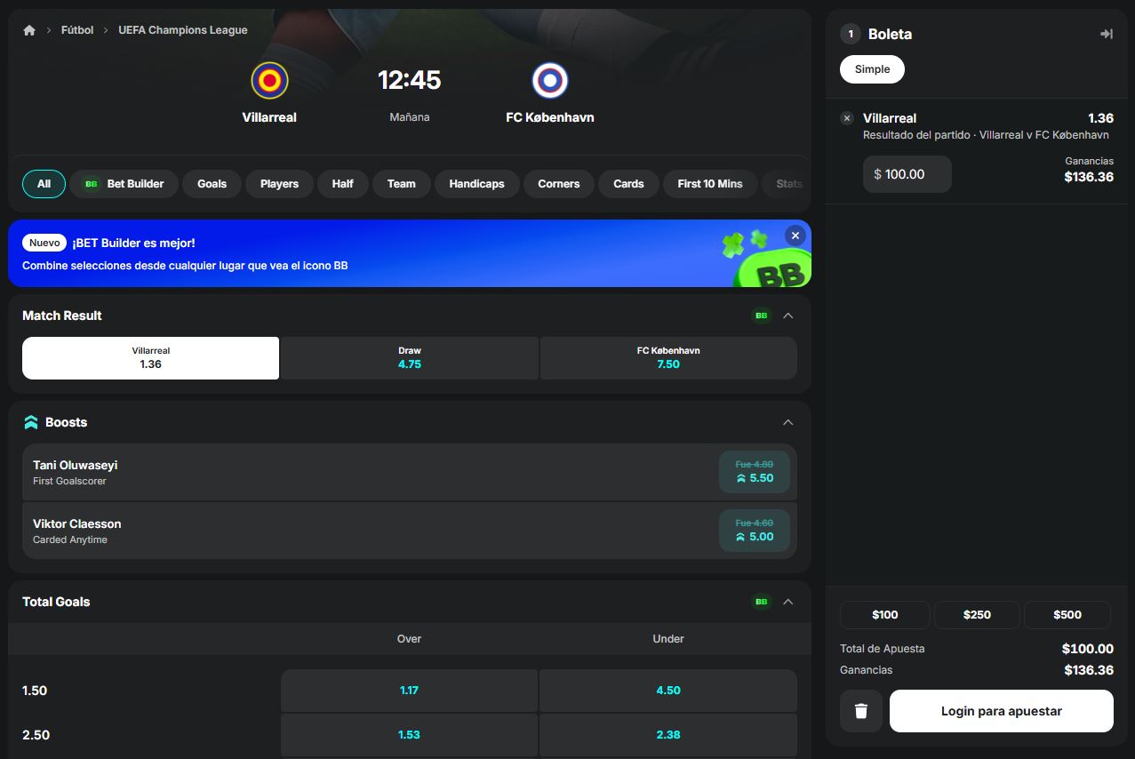Open the Players market tab

[278, 184]
